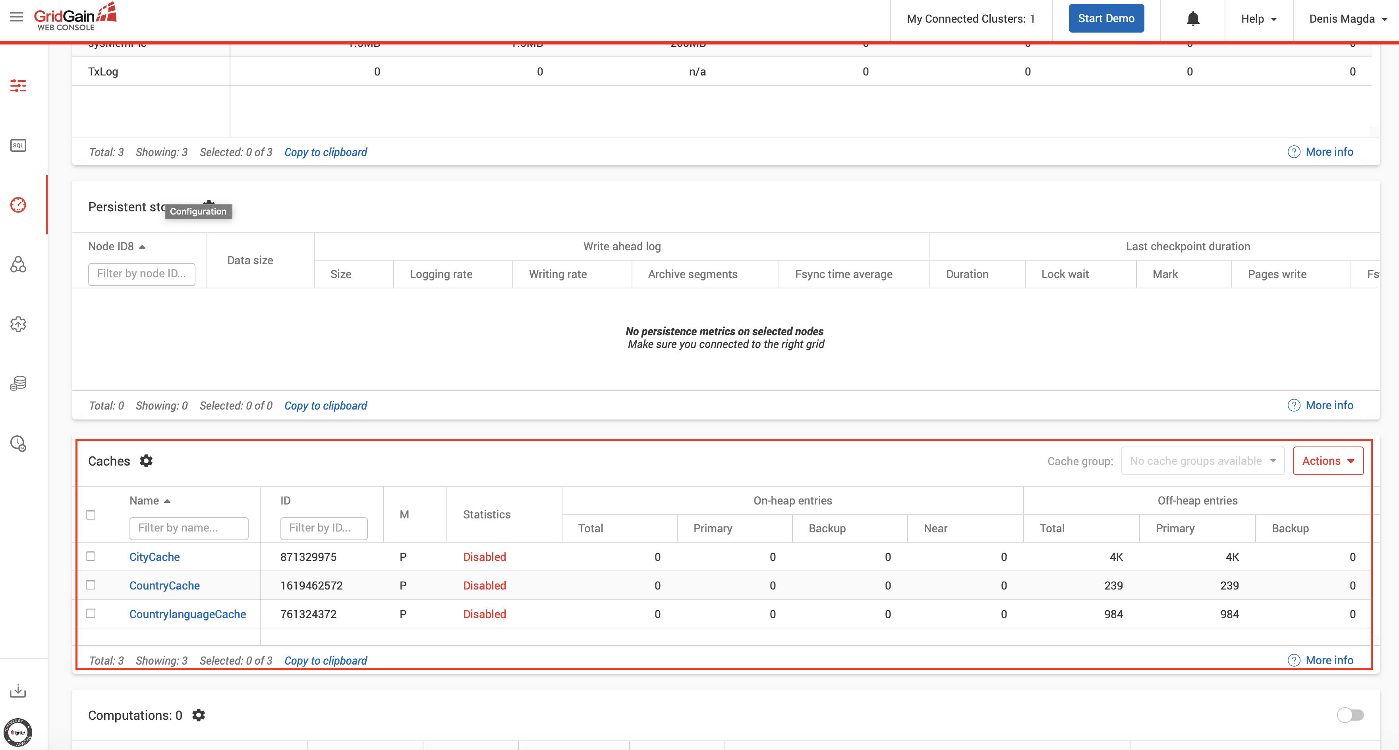
Task: Expand the Actions dropdown in Caches
Action: point(1328,461)
